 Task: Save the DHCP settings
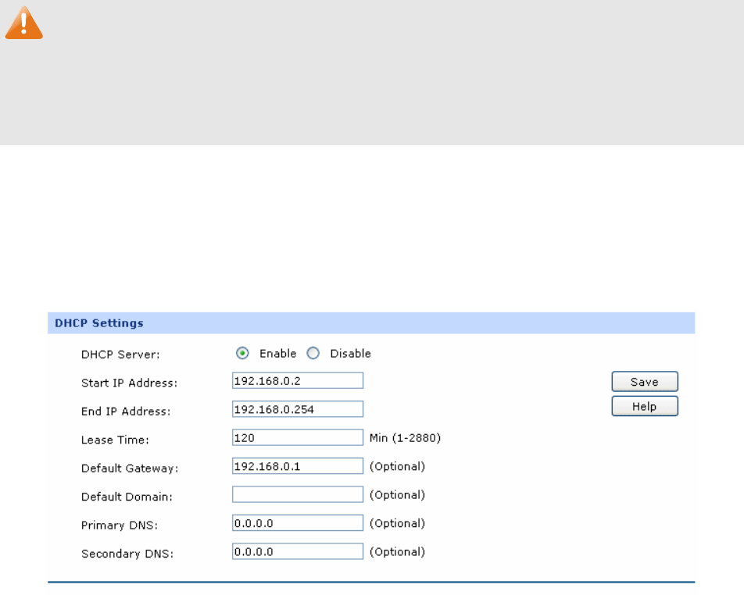pyautogui.click(x=644, y=382)
